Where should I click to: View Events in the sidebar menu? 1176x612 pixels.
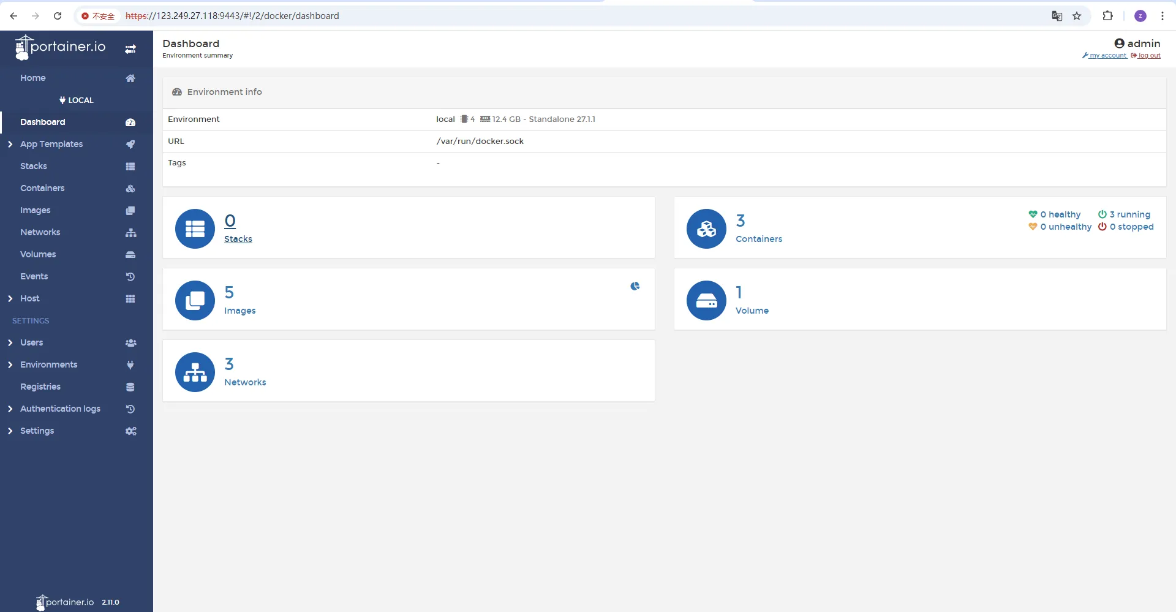coord(34,277)
